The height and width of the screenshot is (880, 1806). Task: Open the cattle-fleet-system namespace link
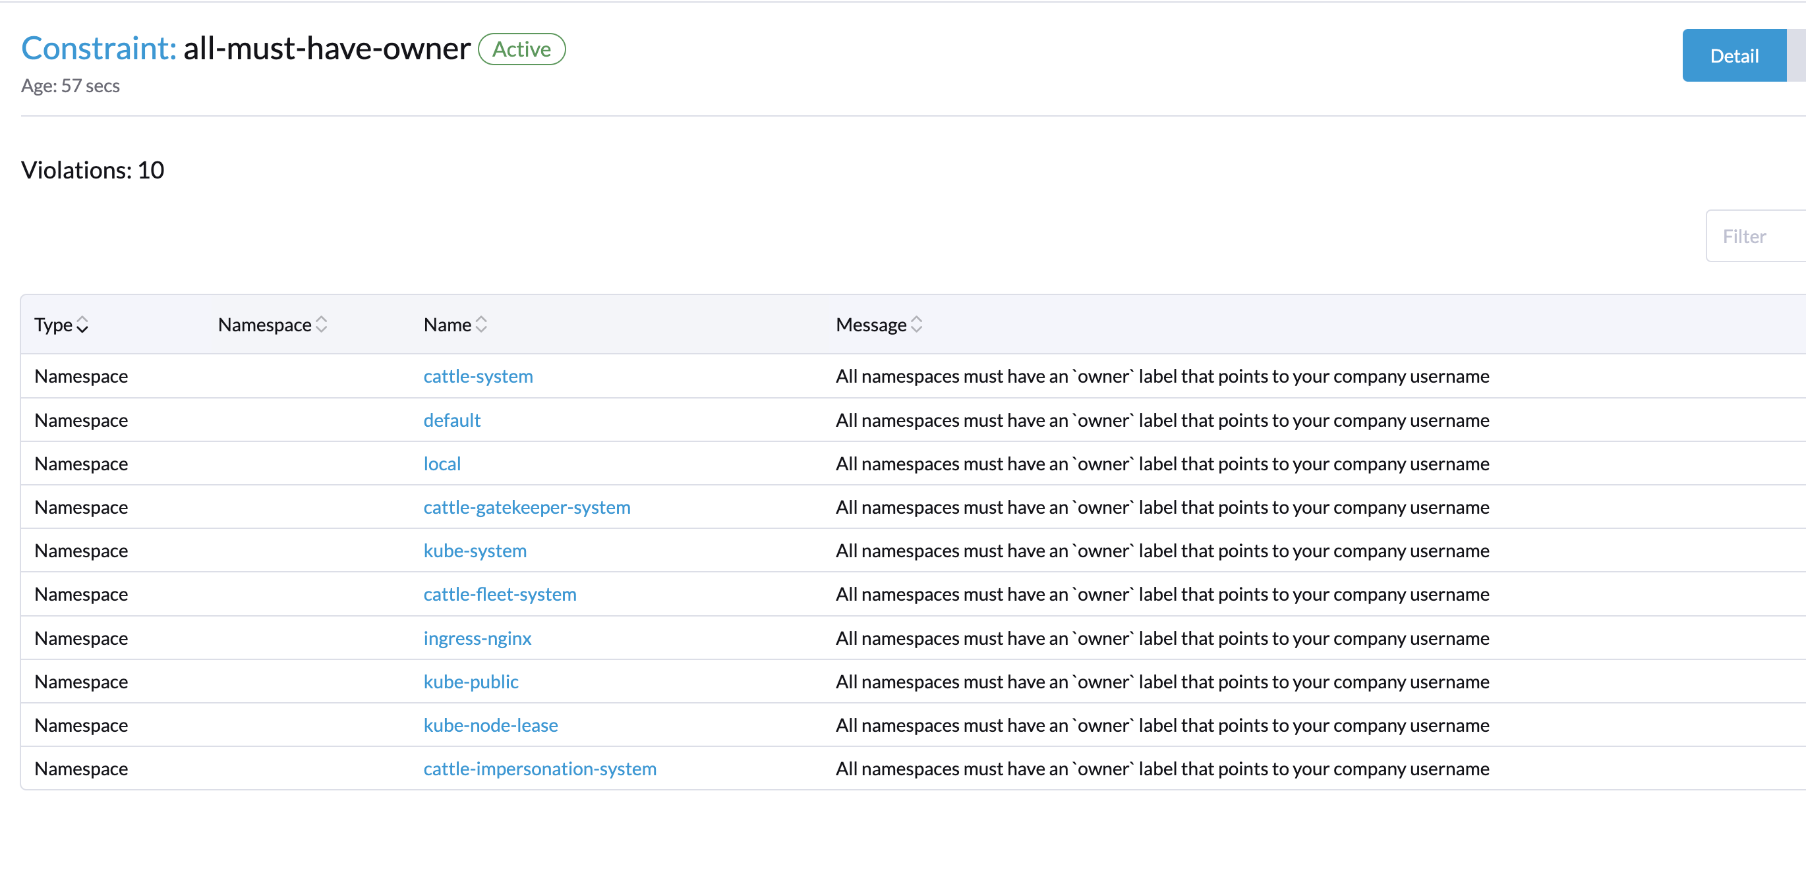[500, 594]
